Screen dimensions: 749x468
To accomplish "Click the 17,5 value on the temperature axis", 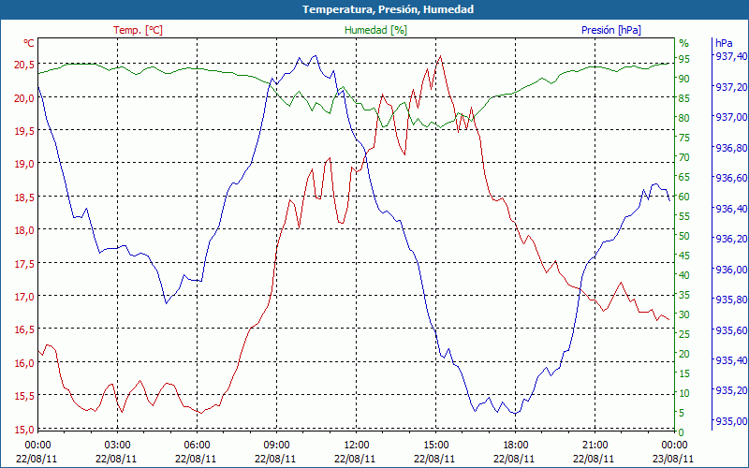I will 25,264.
